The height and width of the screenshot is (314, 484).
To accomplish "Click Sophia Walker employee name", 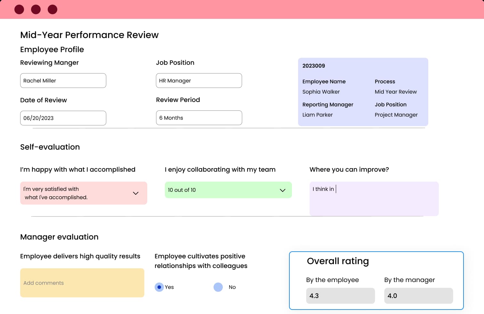I will [x=321, y=92].
